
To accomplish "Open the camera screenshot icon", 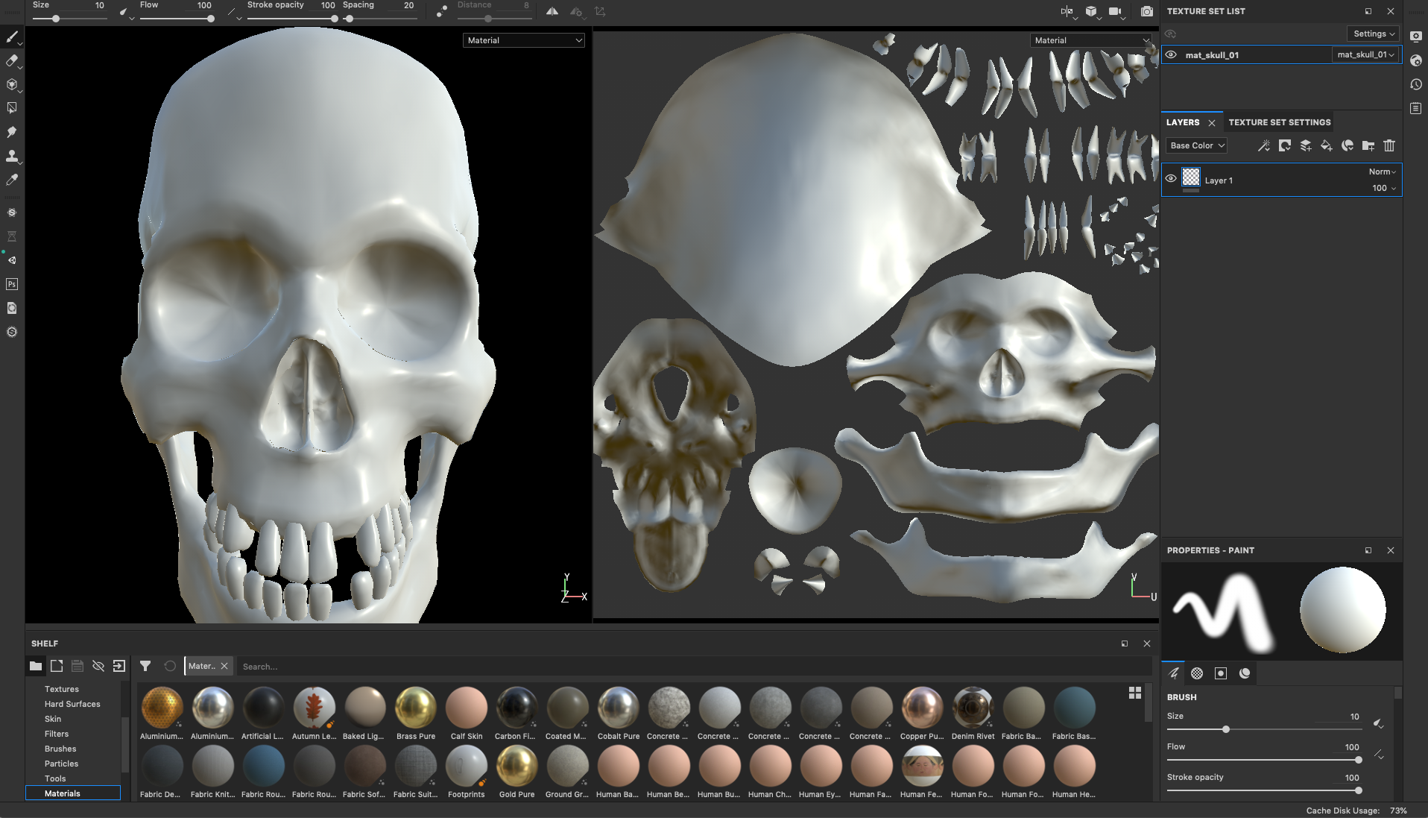I will [x=1147, y=11].
